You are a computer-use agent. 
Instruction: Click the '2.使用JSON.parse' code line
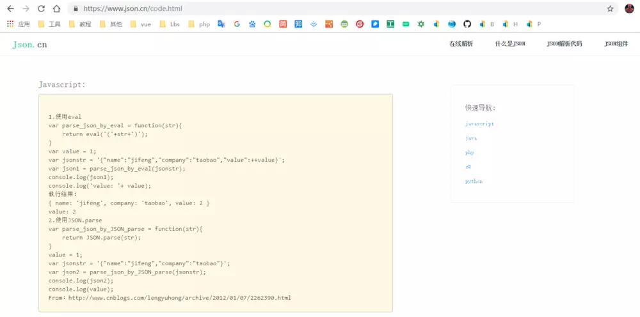pyautogui.click(x=75, y=220)
